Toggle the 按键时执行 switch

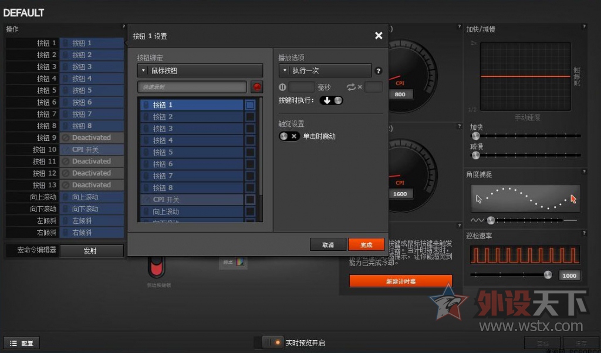[331, 100]
